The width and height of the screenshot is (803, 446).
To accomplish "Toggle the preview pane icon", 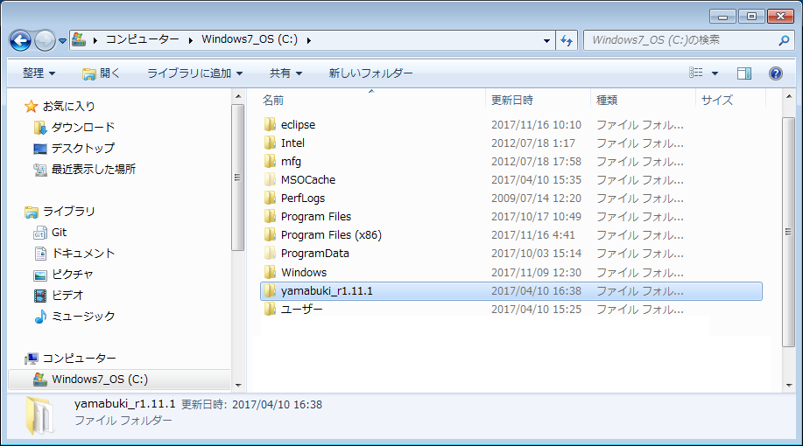I will (x=744, y=73).
